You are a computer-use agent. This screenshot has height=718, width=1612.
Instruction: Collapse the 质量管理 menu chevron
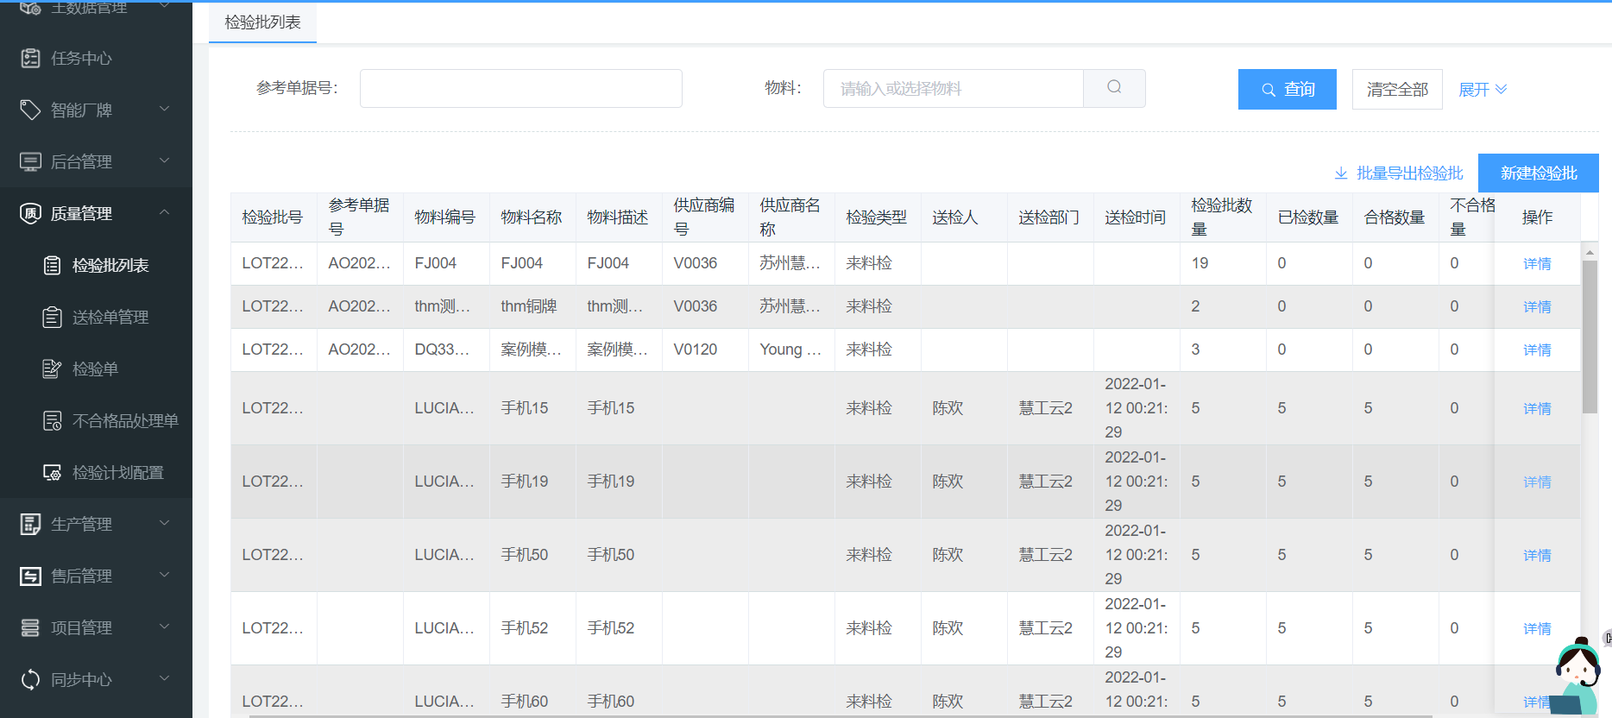click(x=164, y=212)
